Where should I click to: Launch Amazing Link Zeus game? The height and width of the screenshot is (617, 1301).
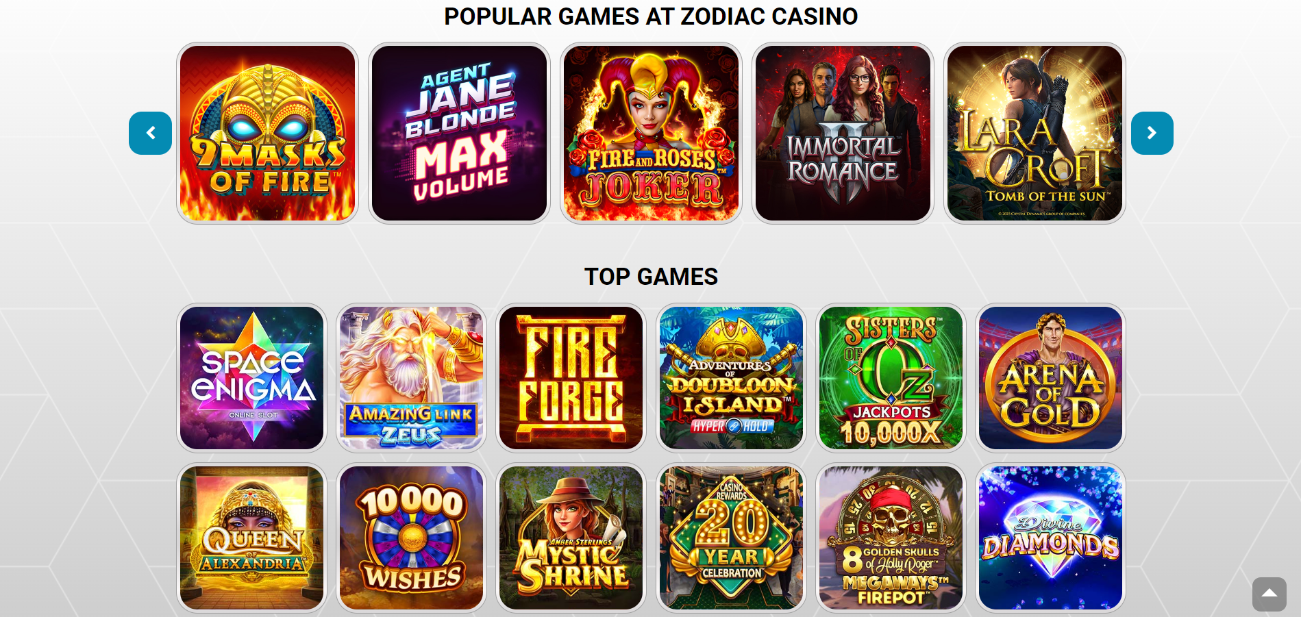pos(411,378)
